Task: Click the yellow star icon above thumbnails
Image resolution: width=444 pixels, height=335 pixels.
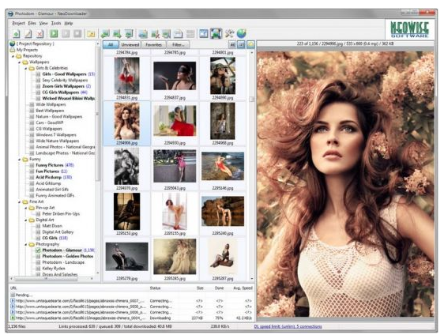Action: [251, 44]
